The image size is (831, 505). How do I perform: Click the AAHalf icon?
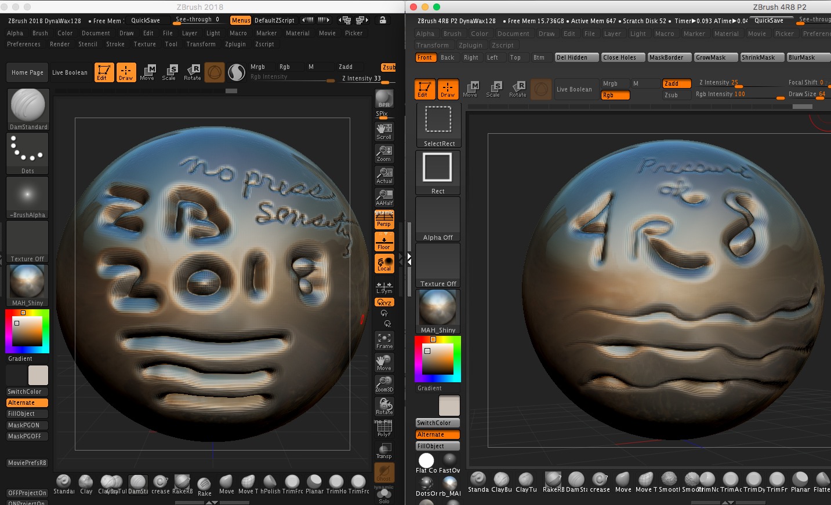[x=384, y=197]
